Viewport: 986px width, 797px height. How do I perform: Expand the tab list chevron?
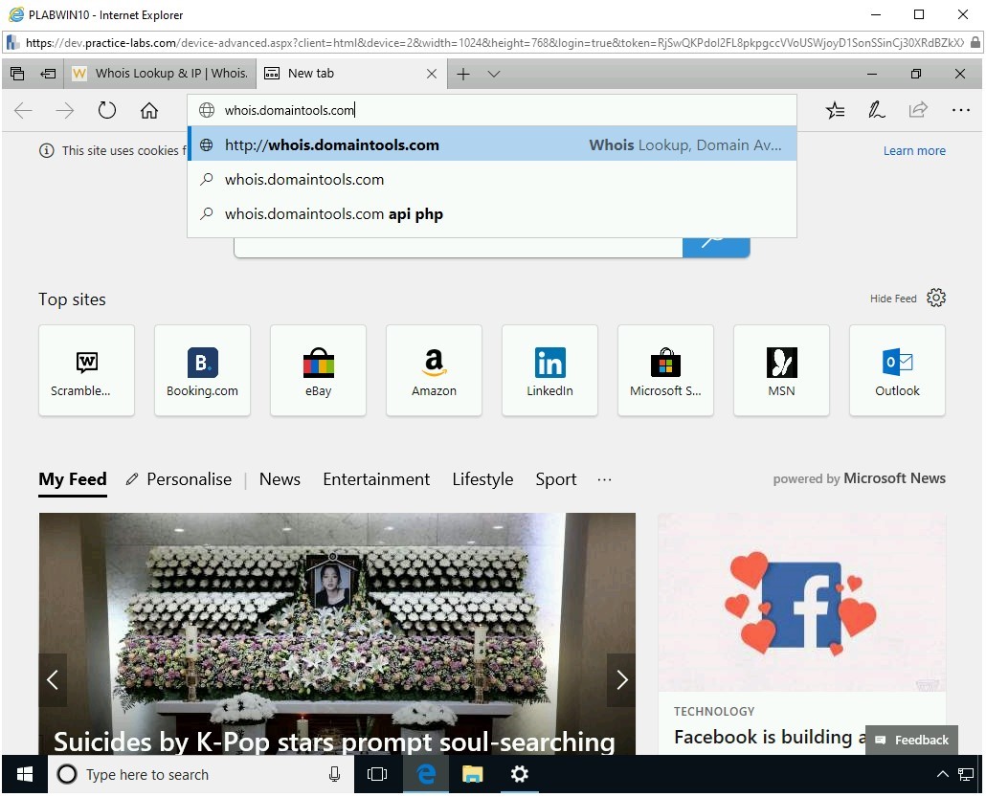[494, 74]
